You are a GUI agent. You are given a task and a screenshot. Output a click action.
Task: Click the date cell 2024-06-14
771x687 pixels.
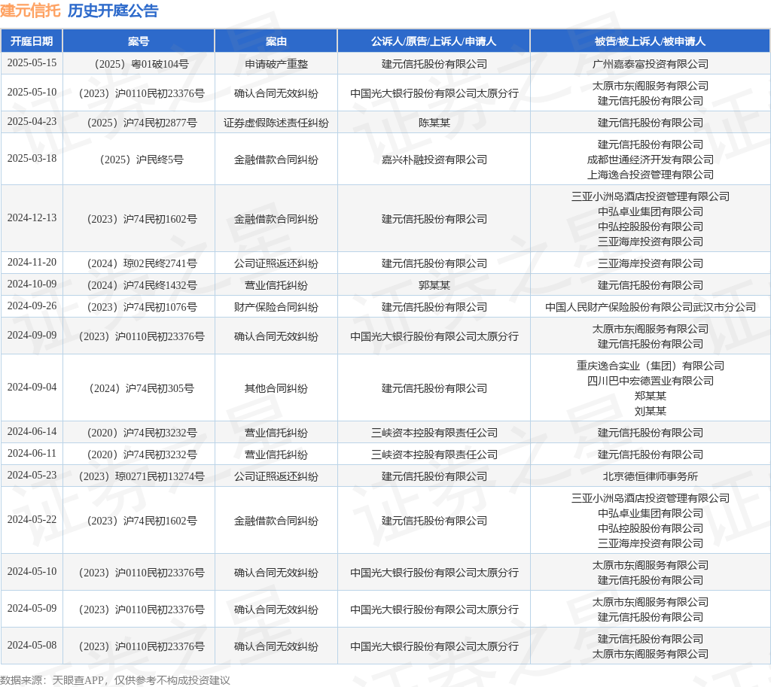32,431
